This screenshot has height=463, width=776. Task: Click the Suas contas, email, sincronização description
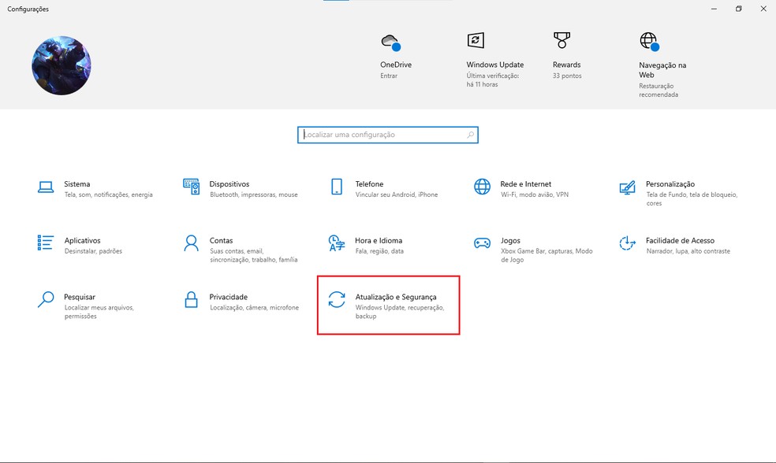point(253,255)
